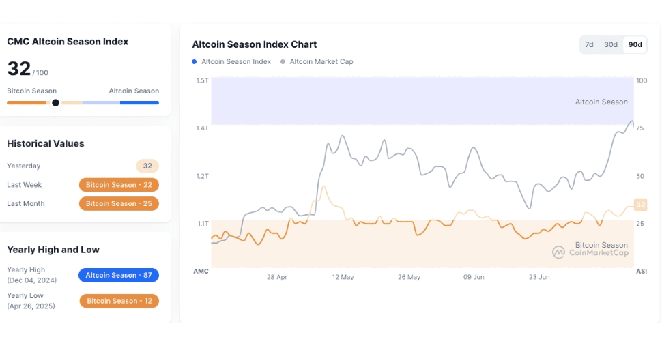
Task: Click Last Month Bitcoin Season 25 badge
Action: pos(119,203)
